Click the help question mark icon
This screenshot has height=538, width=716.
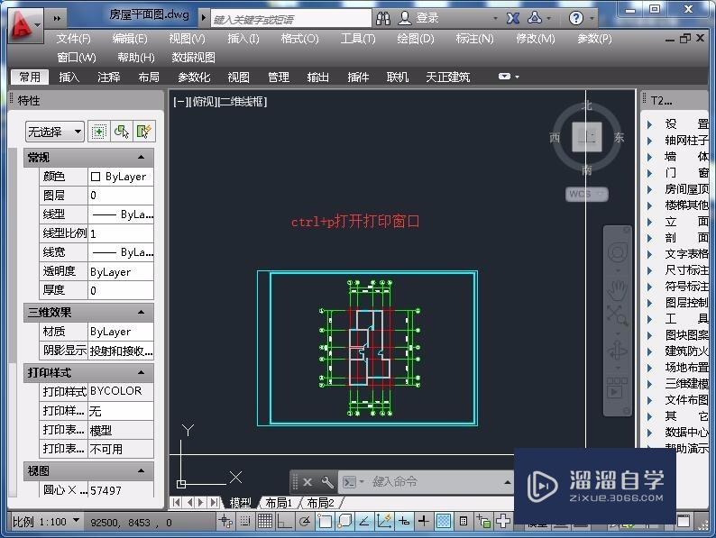coord(576,18)
